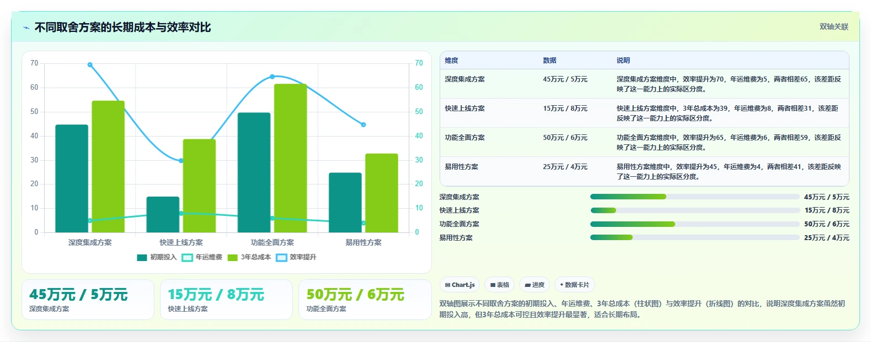The image size is (871, 342).
Task: Toggle the 初期投入 legend item
Action: tap(157, 257)
